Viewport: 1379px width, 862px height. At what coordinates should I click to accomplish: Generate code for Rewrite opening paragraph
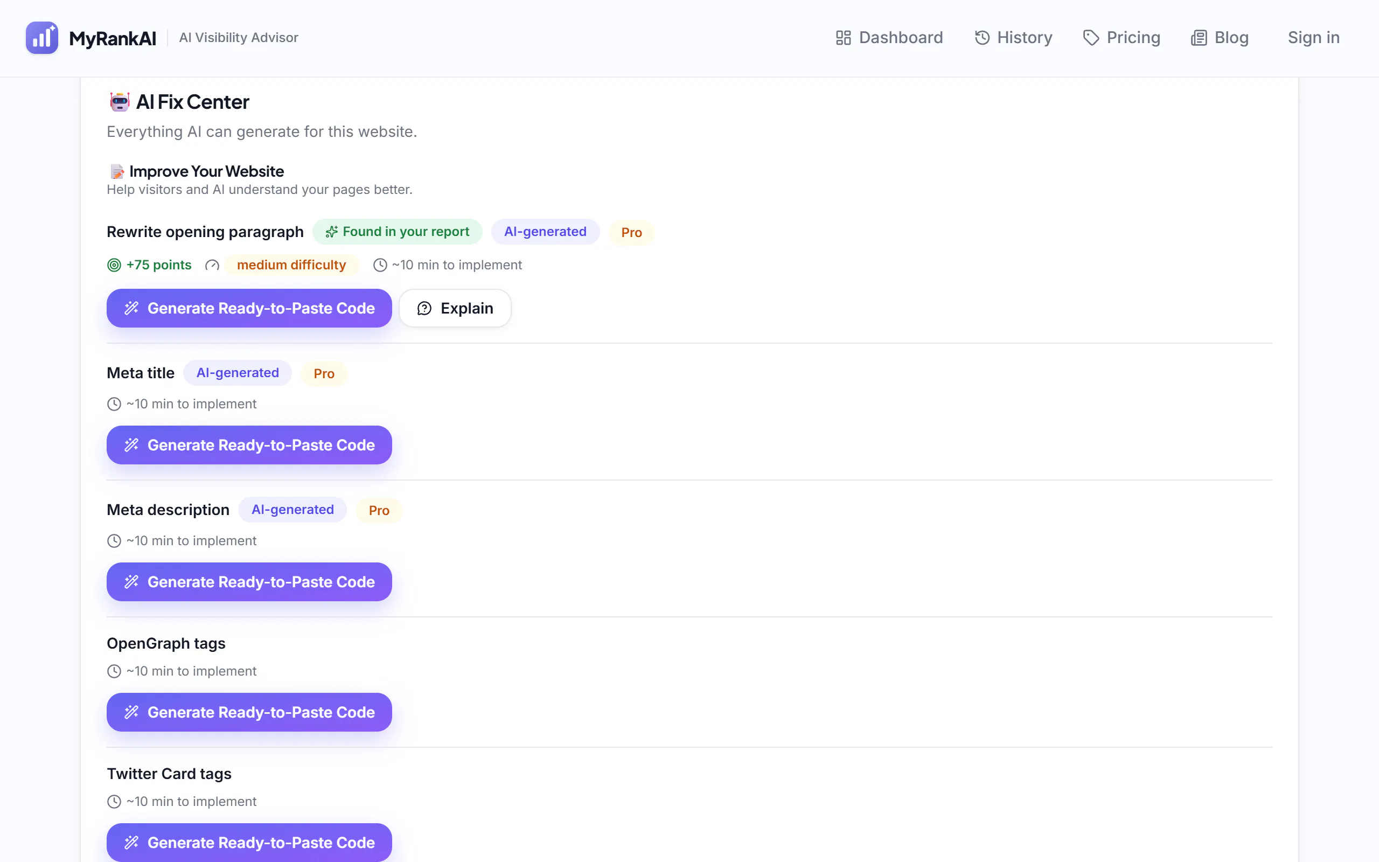pos(249,308)
